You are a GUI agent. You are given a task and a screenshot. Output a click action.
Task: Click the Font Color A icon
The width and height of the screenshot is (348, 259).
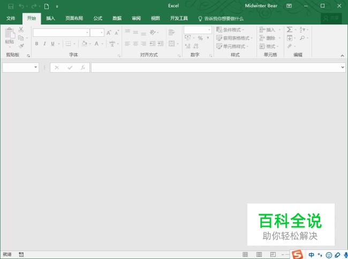click(x=96, y=44)
